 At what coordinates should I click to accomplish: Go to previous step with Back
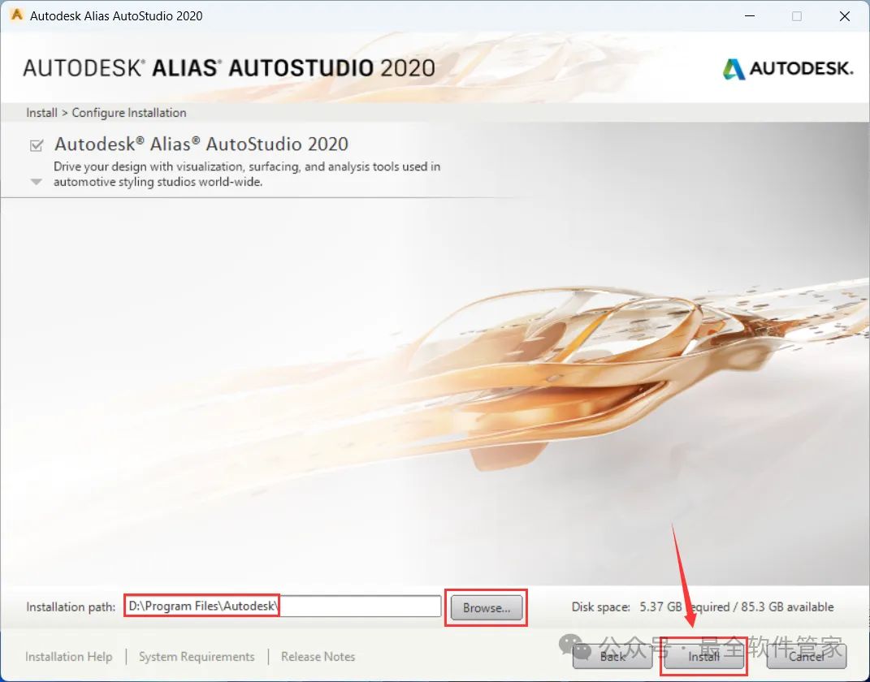click(x=612, y=657)
